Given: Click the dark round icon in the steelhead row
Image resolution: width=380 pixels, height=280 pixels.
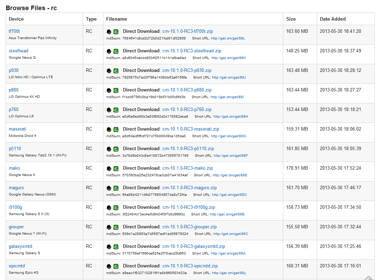Looking at the screenshot, I should coord(109,51).
